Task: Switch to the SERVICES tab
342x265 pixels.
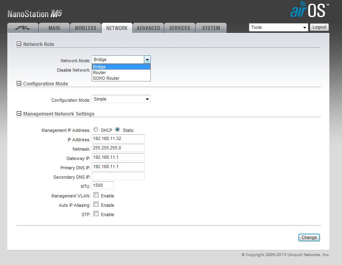Action: click(180, 28)
